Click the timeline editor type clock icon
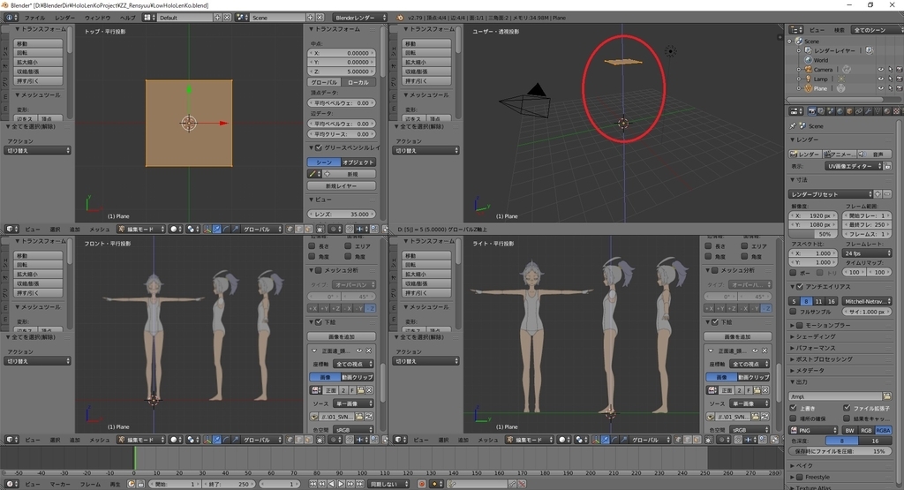The height and width of the screenshot is (490, 904). (x=11, y=484)
